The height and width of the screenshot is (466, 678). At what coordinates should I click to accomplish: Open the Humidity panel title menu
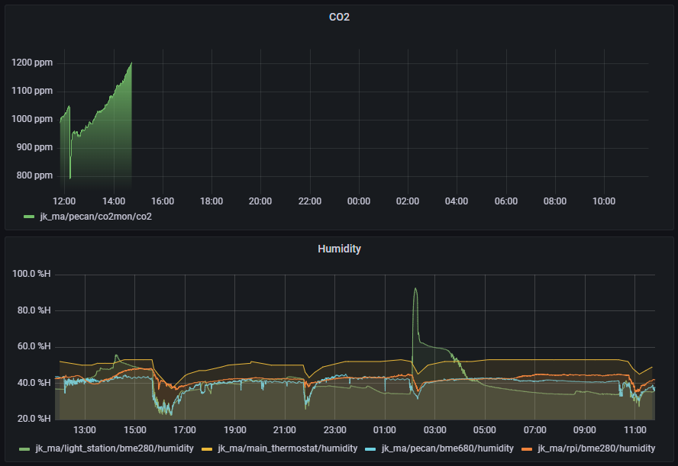[x=340, y=249]
